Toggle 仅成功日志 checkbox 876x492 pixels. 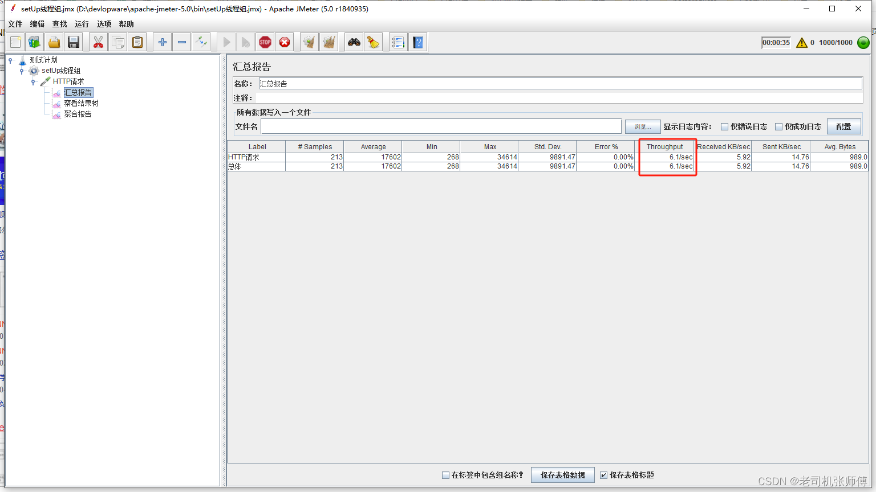[x=778, y=126]
